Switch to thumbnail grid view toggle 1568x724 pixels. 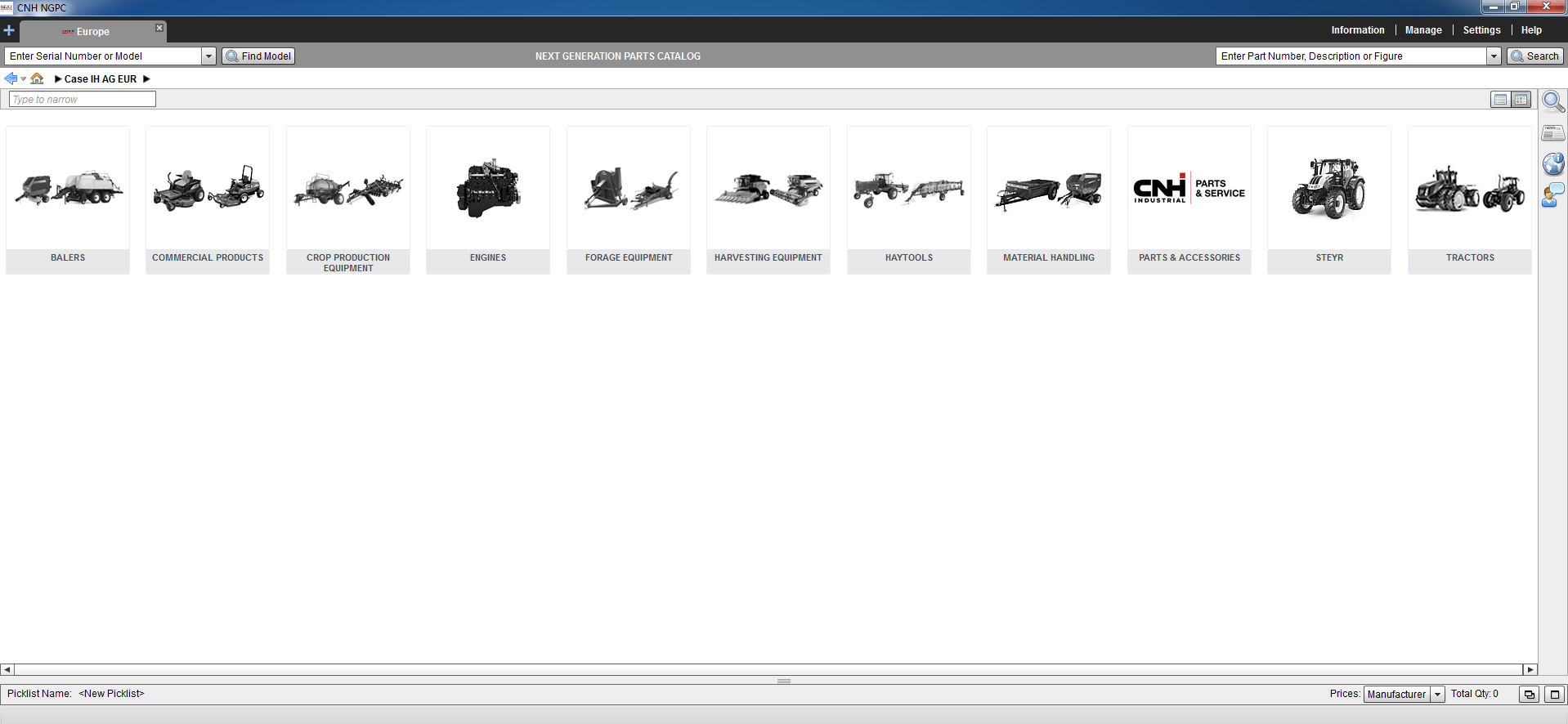(1521, 100)
